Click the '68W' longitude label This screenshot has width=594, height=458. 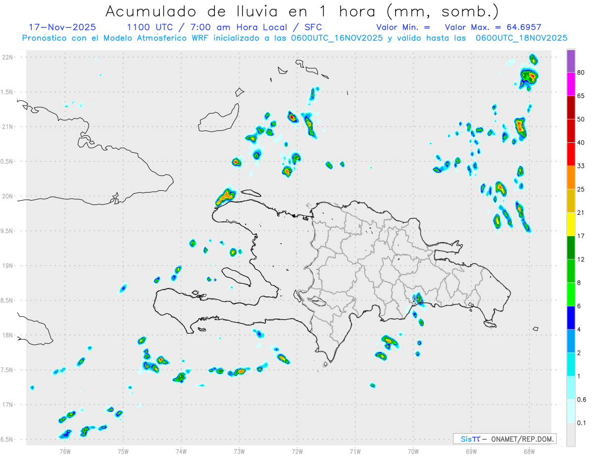click(529, 451)
